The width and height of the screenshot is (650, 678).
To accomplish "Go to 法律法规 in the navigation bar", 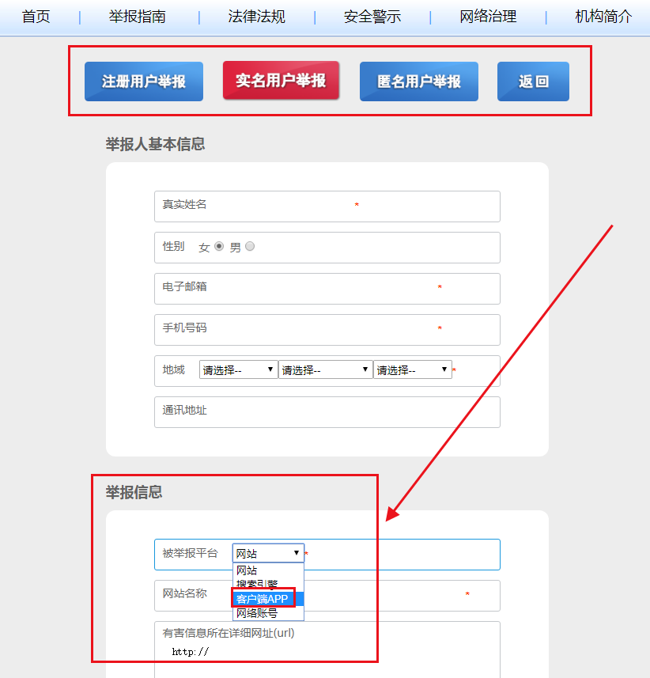I will pyautogui.click(x=255, y=17).
